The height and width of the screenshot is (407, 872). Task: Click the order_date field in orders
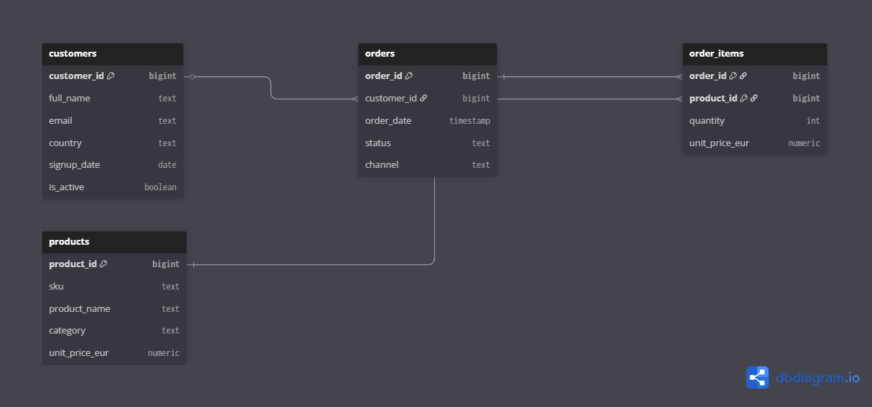tap(427, 120)
